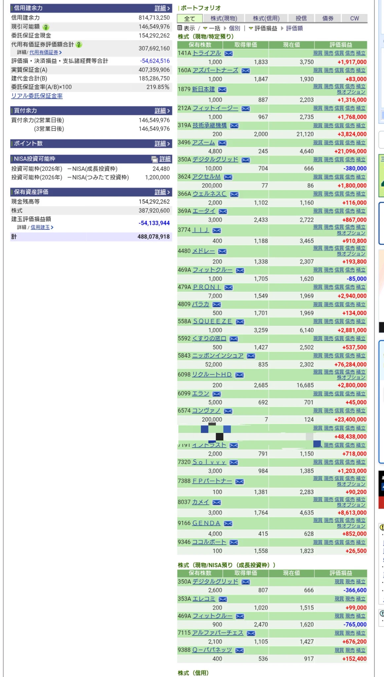Open 詳細 for 保有資産評価 section
384x677 pixels.
[162, 192]
